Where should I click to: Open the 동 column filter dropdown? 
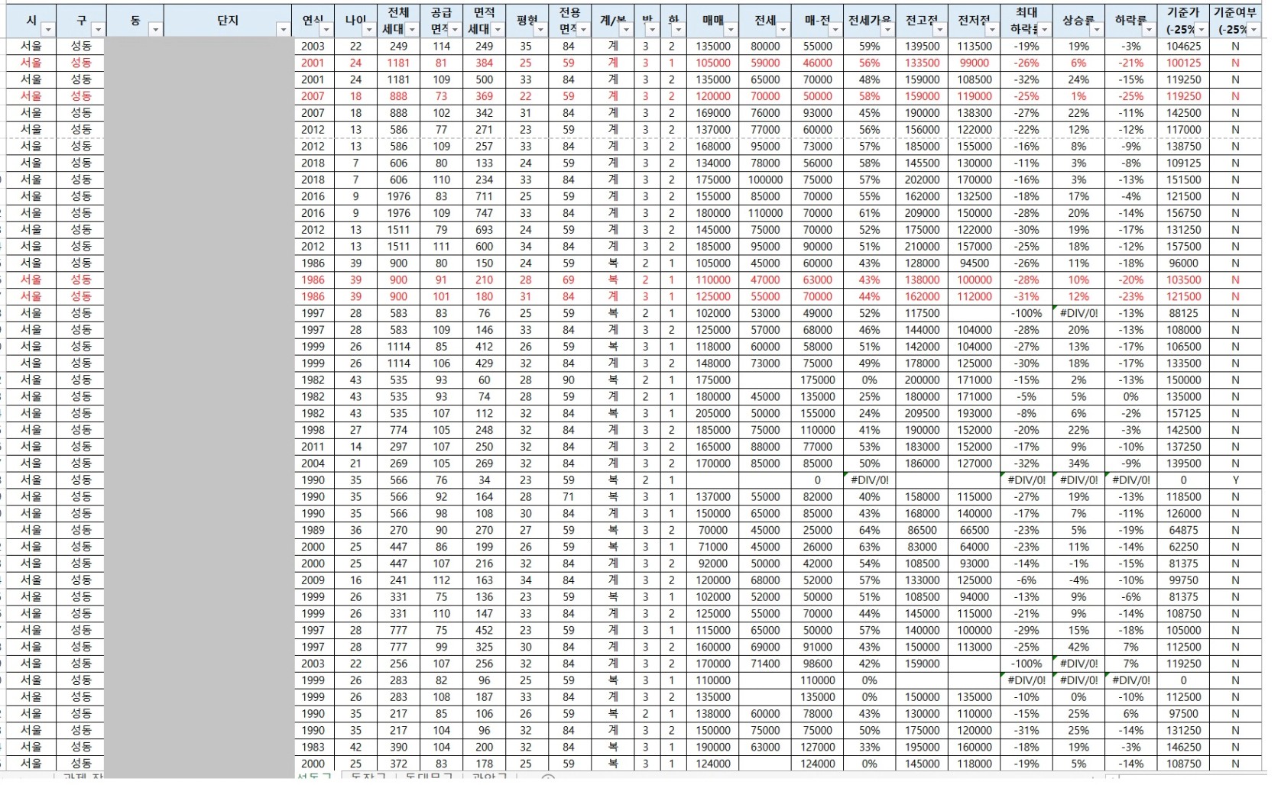click(x=155, y=30)
